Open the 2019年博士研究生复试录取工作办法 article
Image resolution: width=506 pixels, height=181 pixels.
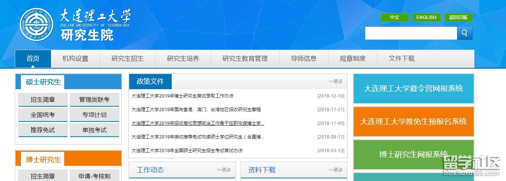(182, 96)
